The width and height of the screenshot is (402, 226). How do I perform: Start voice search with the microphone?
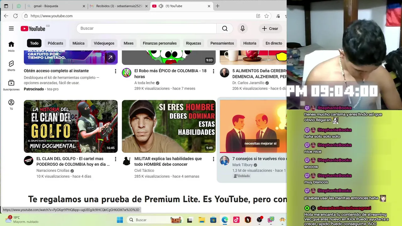coord(242,29)
